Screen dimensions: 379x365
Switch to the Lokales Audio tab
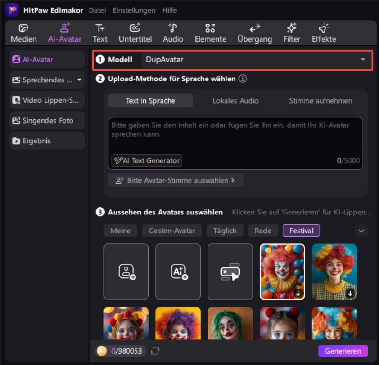(x=235, y=100)
